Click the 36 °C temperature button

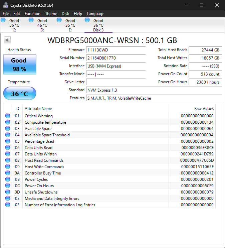pos(20,94)
